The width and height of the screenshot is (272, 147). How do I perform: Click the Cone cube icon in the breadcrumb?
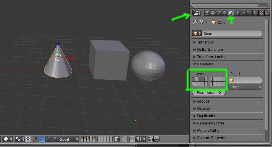(214, 23)
